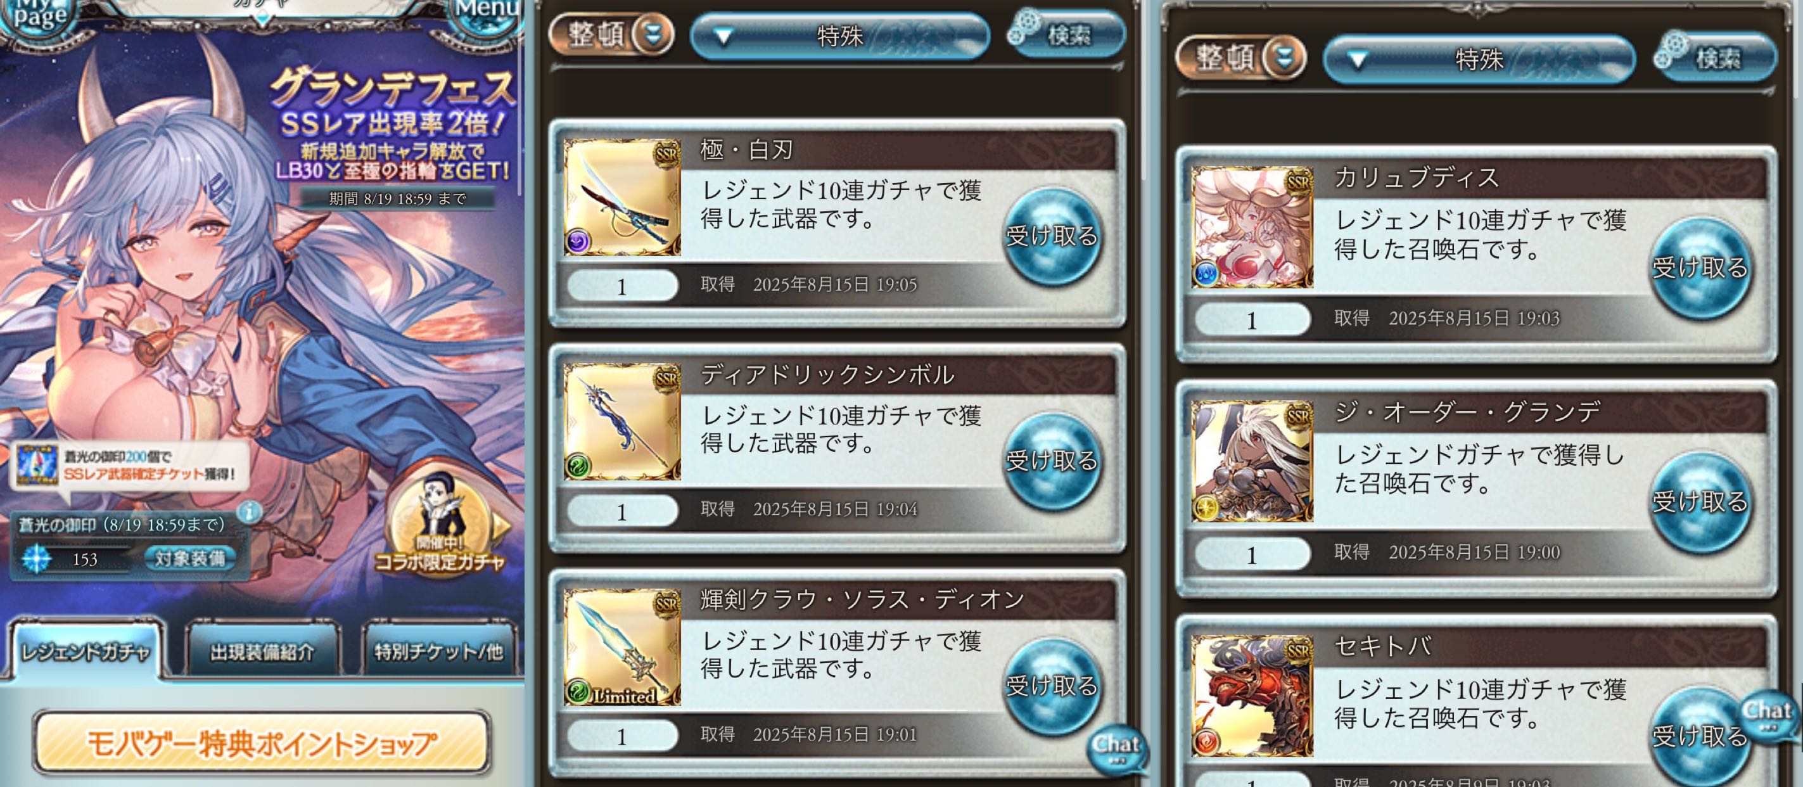Expand the 特殊 dropdown in the weapon list
The image size is (1803, 787).
coord(839,35)
